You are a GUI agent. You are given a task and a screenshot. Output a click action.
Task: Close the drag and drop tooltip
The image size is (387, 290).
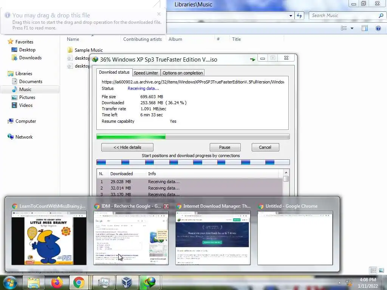coord(159,14)
